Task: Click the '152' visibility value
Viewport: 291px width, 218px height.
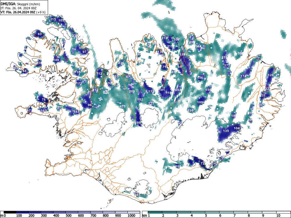Action: pos(109,83)
